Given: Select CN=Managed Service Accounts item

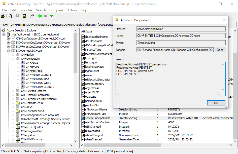Looking at the screenshot, I should (x=40, y=115).
